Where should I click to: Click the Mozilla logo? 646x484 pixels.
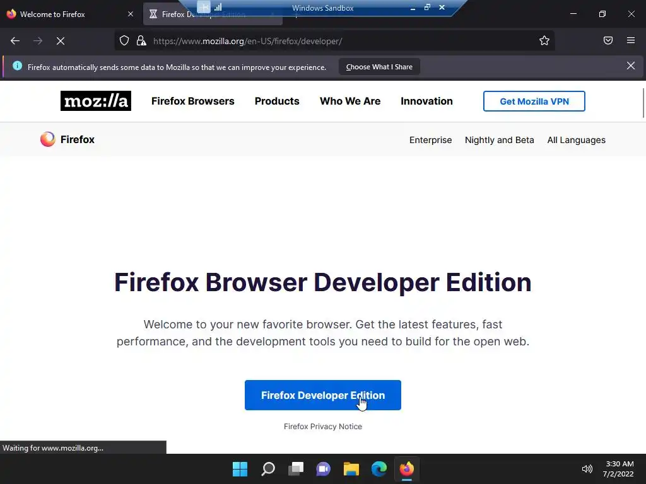pyautogui.click(x=96, y=101)
